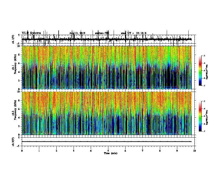Click the "start UT = 23:10:0" label
Screen dimensions: 219x169
click(134, 33)
